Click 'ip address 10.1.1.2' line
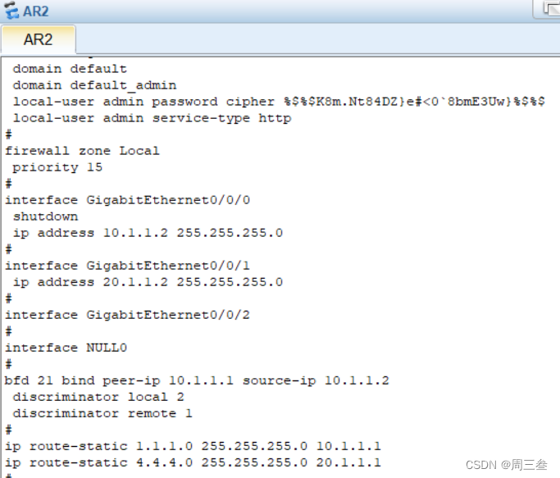The image size is (560, 478). pyautogui.click(x=148, y=233)
